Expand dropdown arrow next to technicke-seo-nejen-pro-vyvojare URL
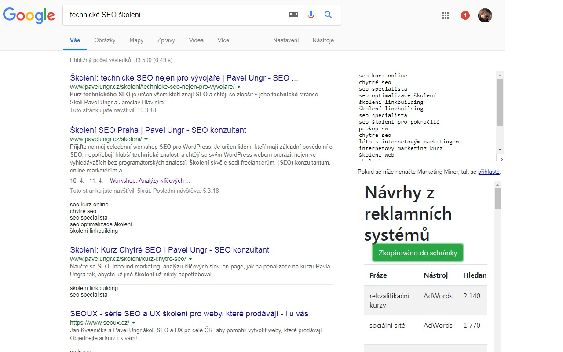This screenshot has width=563, height=352. [239, 87]
